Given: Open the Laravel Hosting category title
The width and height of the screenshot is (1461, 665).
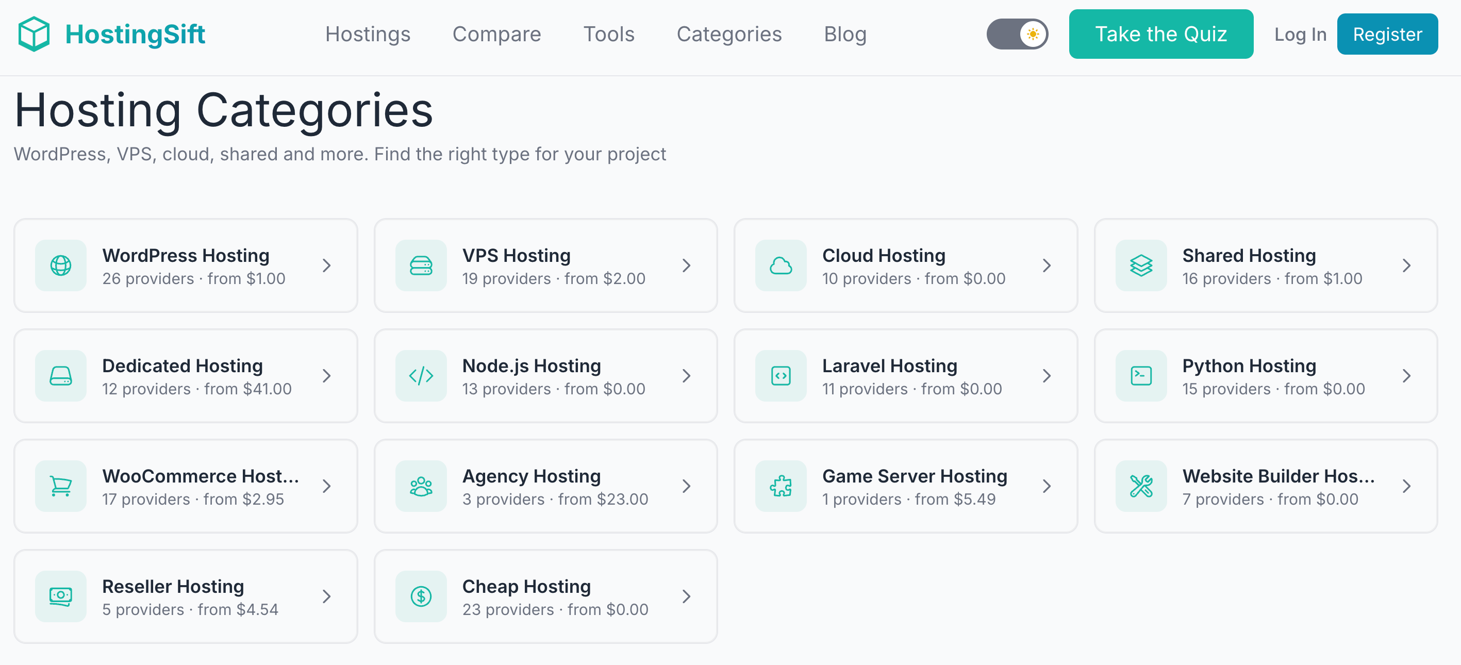Looking at the screenshot, I should (x=889, y=365).
